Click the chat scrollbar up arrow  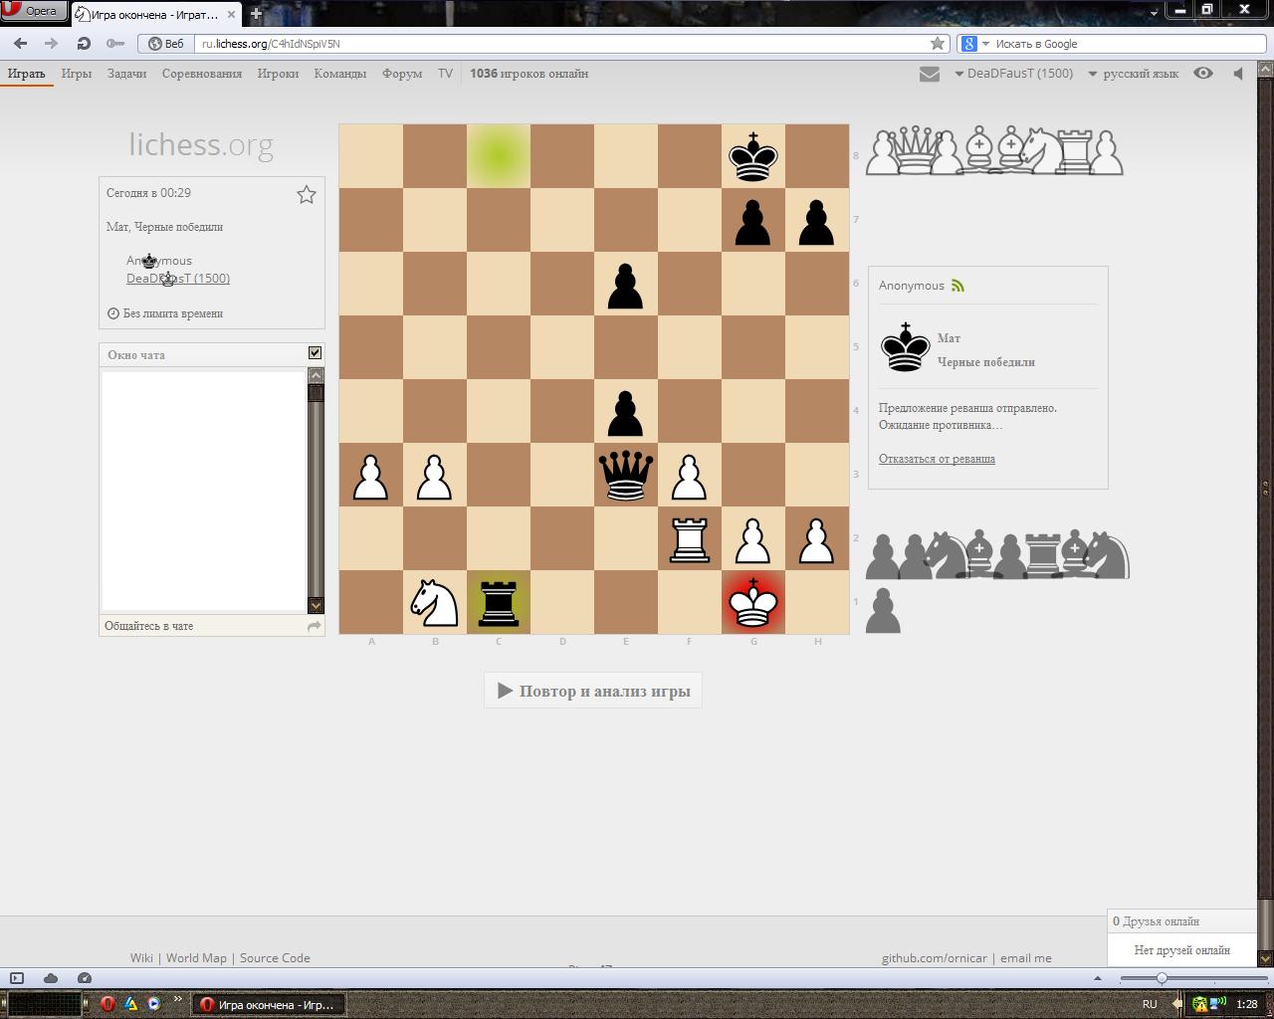[x=316, y=375]
